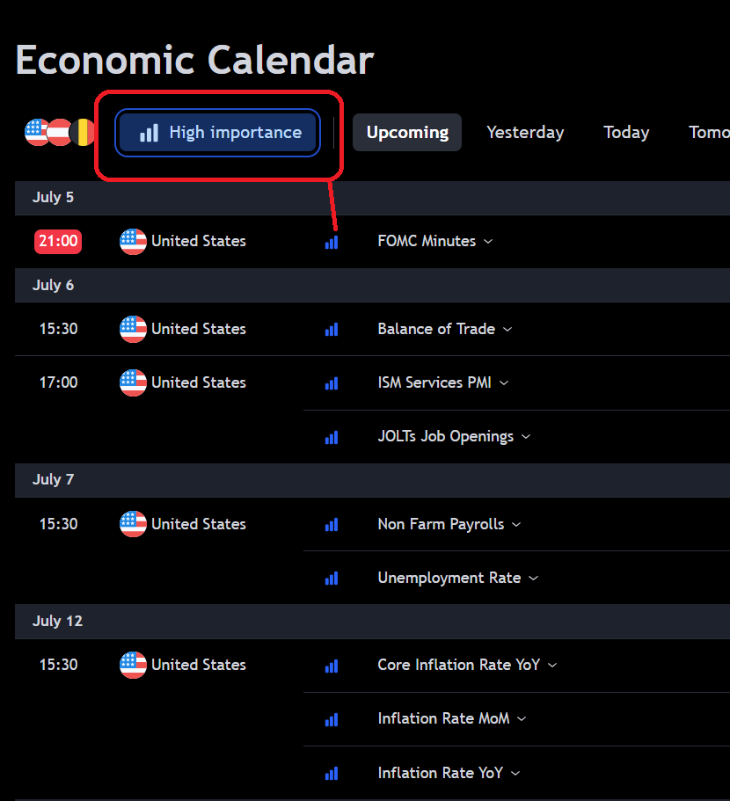
Task: Expand the FOMC Minutes event details
Action: (488, 242)
